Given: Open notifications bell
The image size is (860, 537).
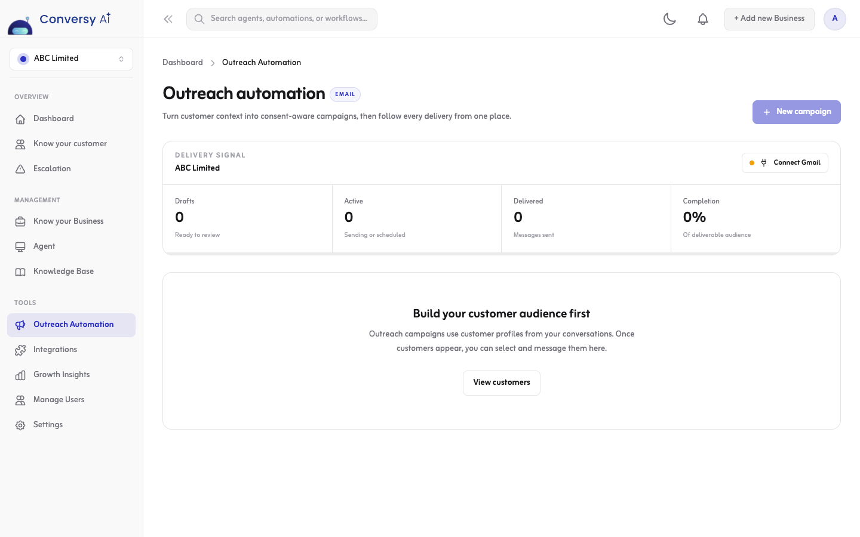Looking at the screenshot, I should (703, 19).
